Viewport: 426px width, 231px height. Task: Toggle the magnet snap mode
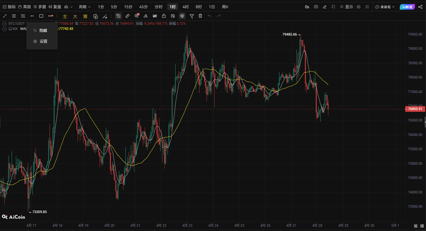(182, 16)
